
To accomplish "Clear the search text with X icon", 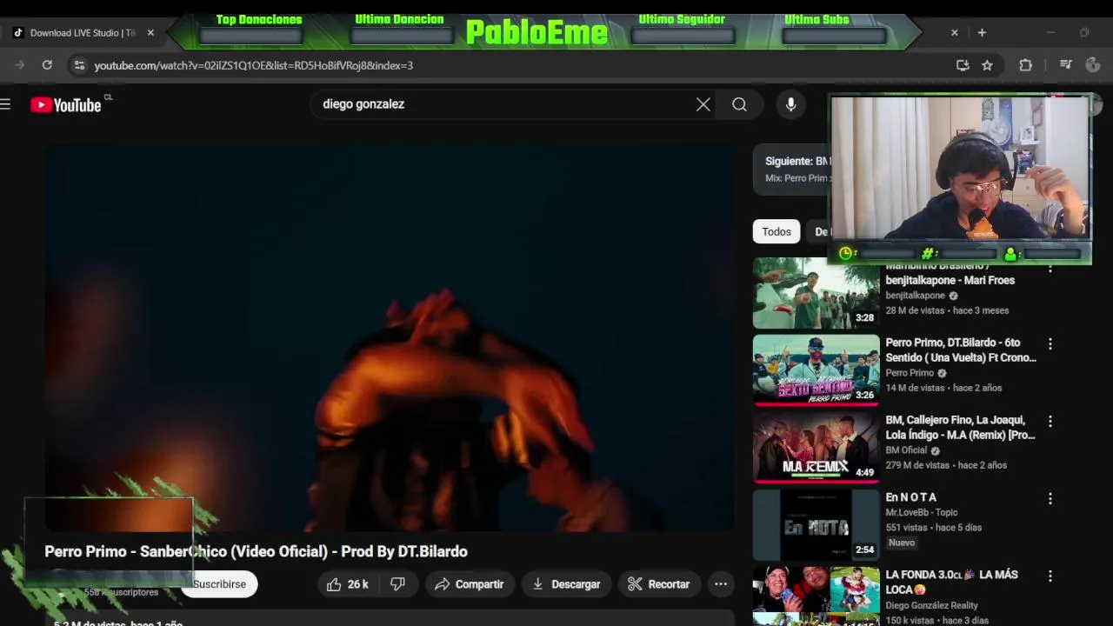I will click(x=703, y=104).
